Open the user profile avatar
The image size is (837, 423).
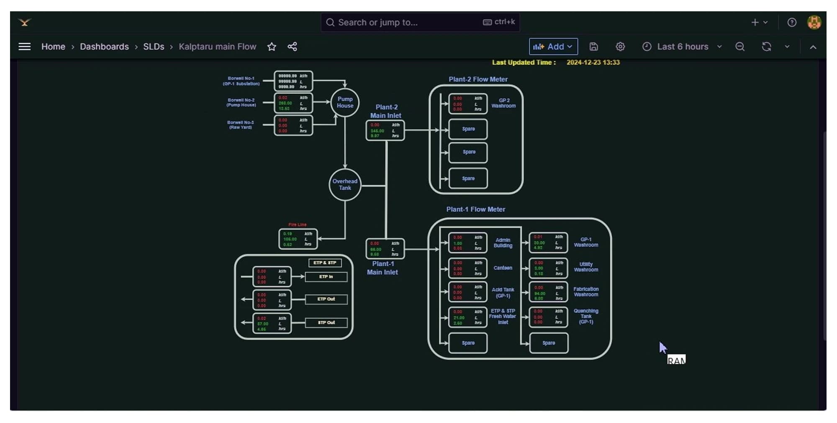pyautogui.click(x=814, y=23)
